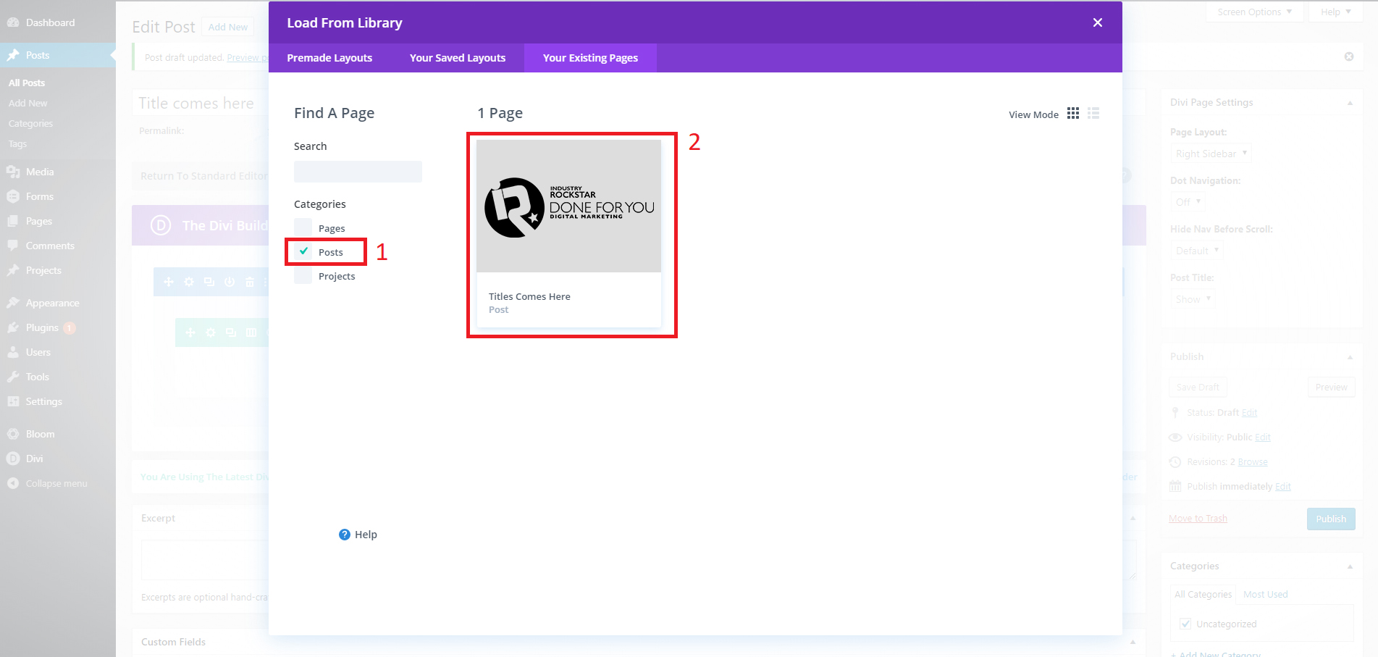Open Hide Nav Before Scroll dropdown
Screen dimensions: 1378x657
(x=1197, y=251)
